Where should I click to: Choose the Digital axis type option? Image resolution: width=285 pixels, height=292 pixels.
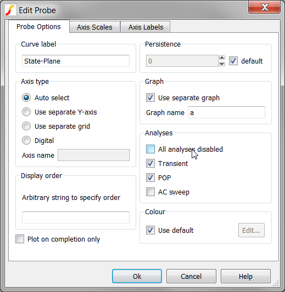pyautogui.click(x=26, y=140)
